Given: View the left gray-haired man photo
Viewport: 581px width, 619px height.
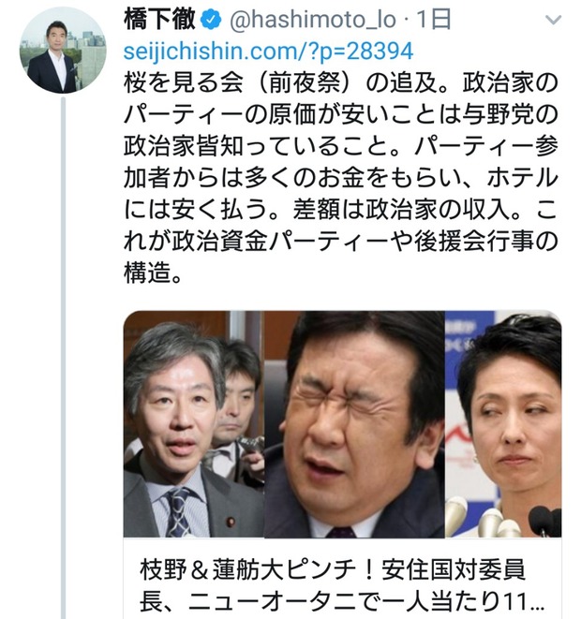Looking at the screenshot, I should (194, 424).
